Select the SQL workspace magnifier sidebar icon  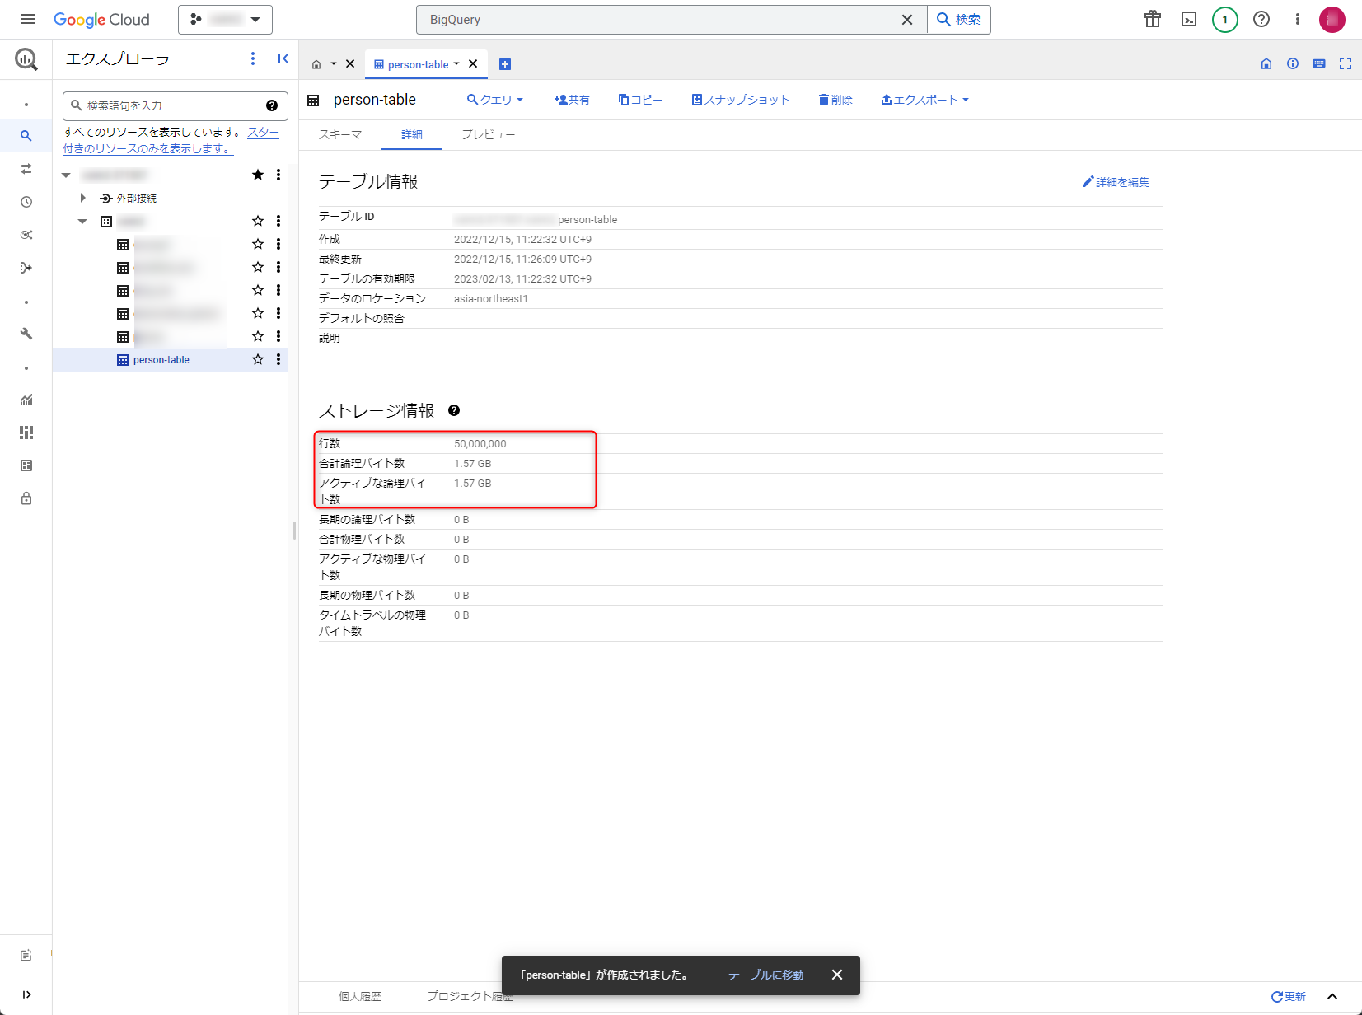(x=26, y=136)
